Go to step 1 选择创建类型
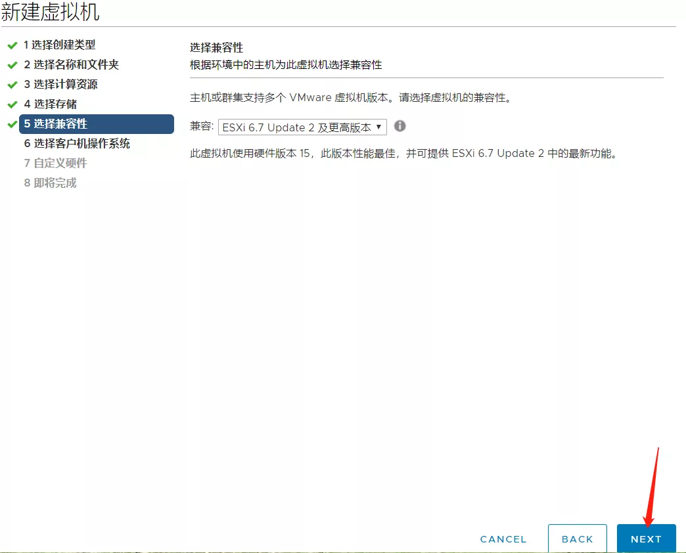Image resolution: width=686 pixels, height=553 pixels. click(60, 45)
